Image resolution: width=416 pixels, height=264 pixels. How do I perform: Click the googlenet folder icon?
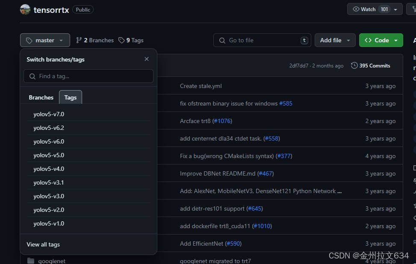click(31, 261)
